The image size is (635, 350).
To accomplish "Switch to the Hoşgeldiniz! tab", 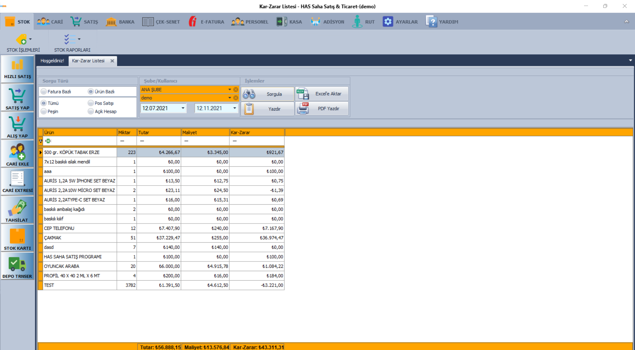I will tap(52, 61).
